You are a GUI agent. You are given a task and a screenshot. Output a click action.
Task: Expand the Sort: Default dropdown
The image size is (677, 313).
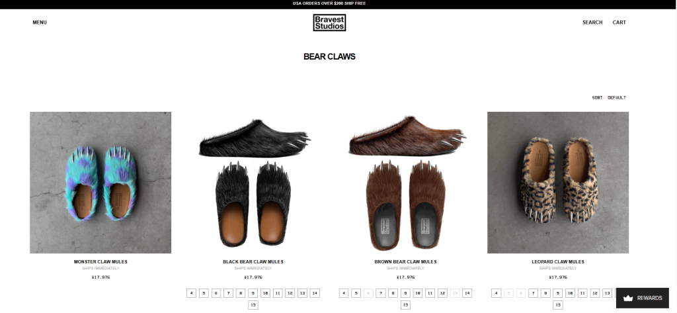(609, 98)
